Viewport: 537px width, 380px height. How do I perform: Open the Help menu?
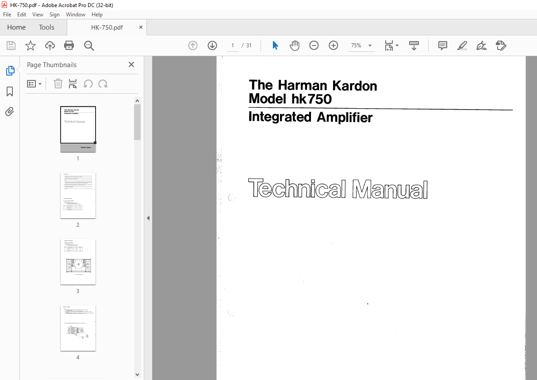[97, 15]
